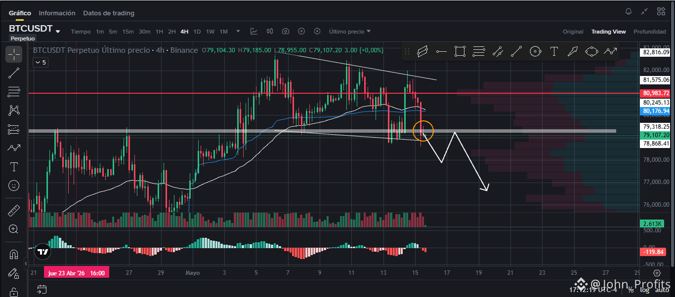Click the plus-circle add icon in top bar

tap(301, 31)
